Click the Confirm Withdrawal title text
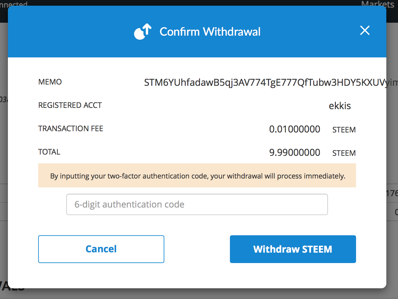Viewport: 398px width, 299px height. [210, 32]
